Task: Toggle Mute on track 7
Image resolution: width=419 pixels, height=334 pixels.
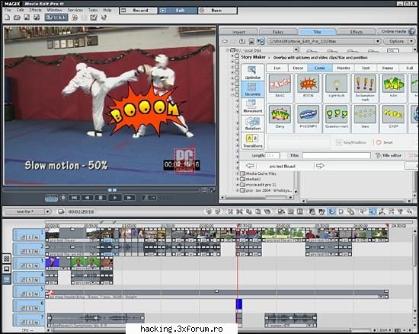Action: pyautogui.click(x=36, y=322)
